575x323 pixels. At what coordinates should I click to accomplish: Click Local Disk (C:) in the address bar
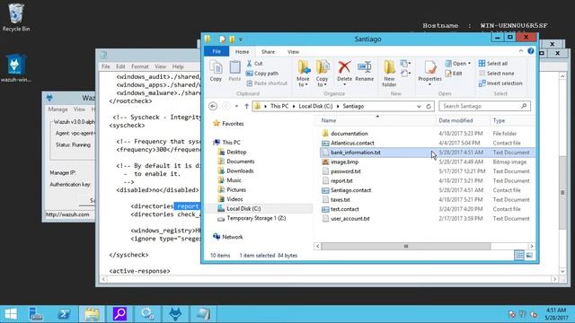pos(315,106)
